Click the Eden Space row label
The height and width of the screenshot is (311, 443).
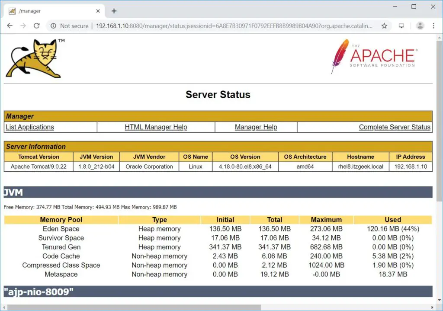pos(61,229)
